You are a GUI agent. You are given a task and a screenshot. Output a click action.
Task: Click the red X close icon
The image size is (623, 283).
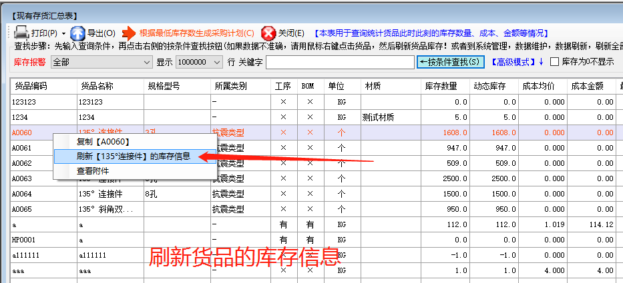pyautogui.click(x=268, y=33)
